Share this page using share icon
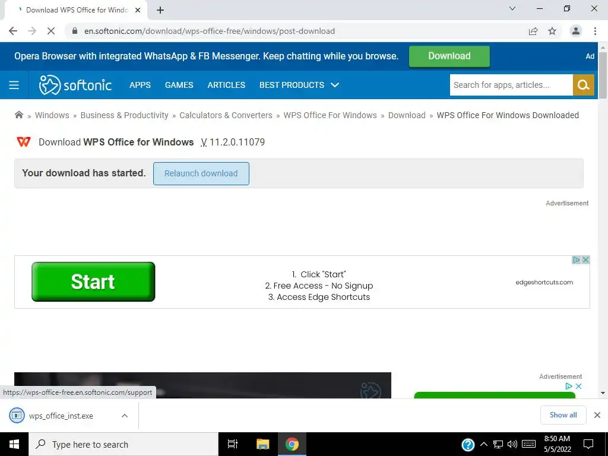The height and width of the screenshot is (456, 608). tap(533, 31)
